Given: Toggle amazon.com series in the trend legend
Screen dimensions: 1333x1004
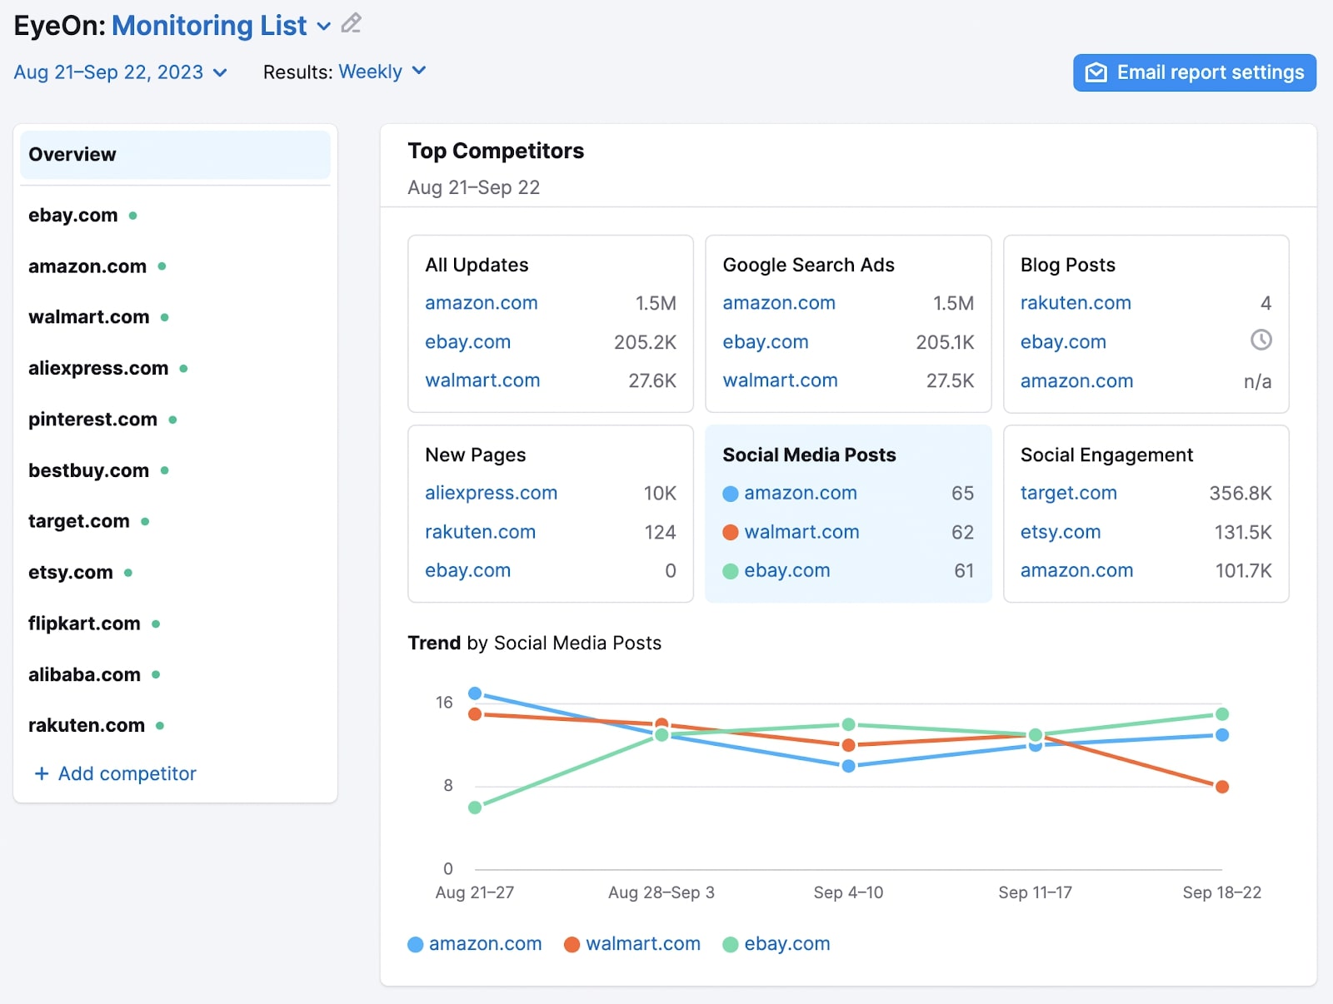Looking at the screenshot, I should [475, 943].
